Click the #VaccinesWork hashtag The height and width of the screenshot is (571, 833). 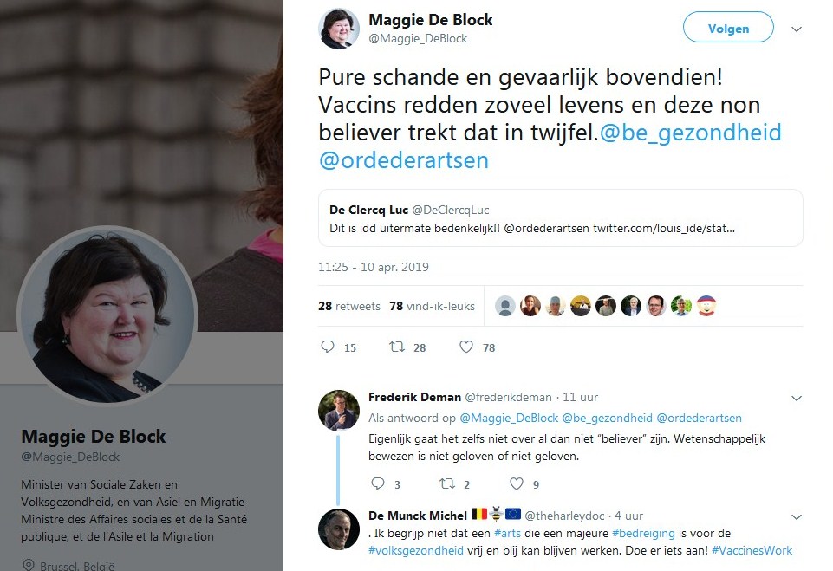coord(752,550)
